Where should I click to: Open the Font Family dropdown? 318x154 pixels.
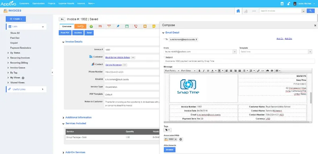[172, 71]
